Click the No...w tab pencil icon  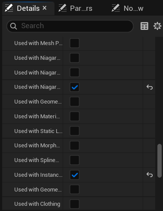coord(116,8)
